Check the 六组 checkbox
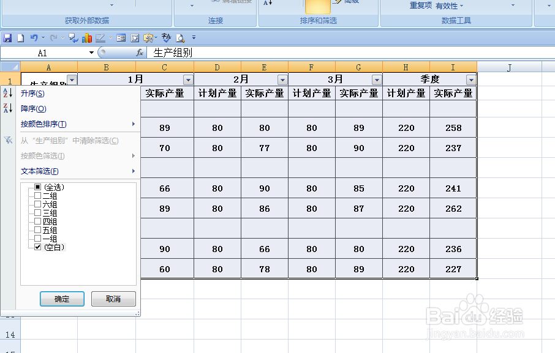The width and height of the screenshot is (555, 353). (x=38, y=204)
